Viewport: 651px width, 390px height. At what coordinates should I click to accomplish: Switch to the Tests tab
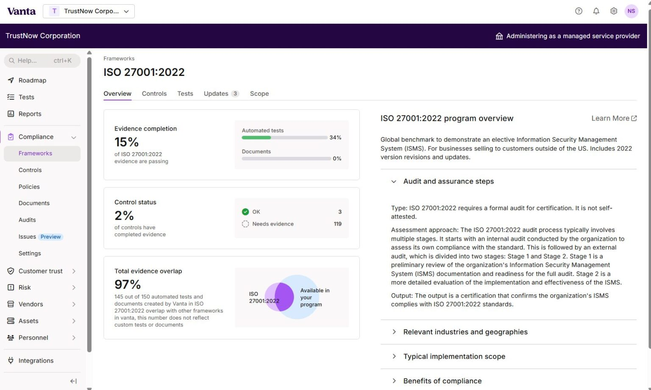(185, 94)
